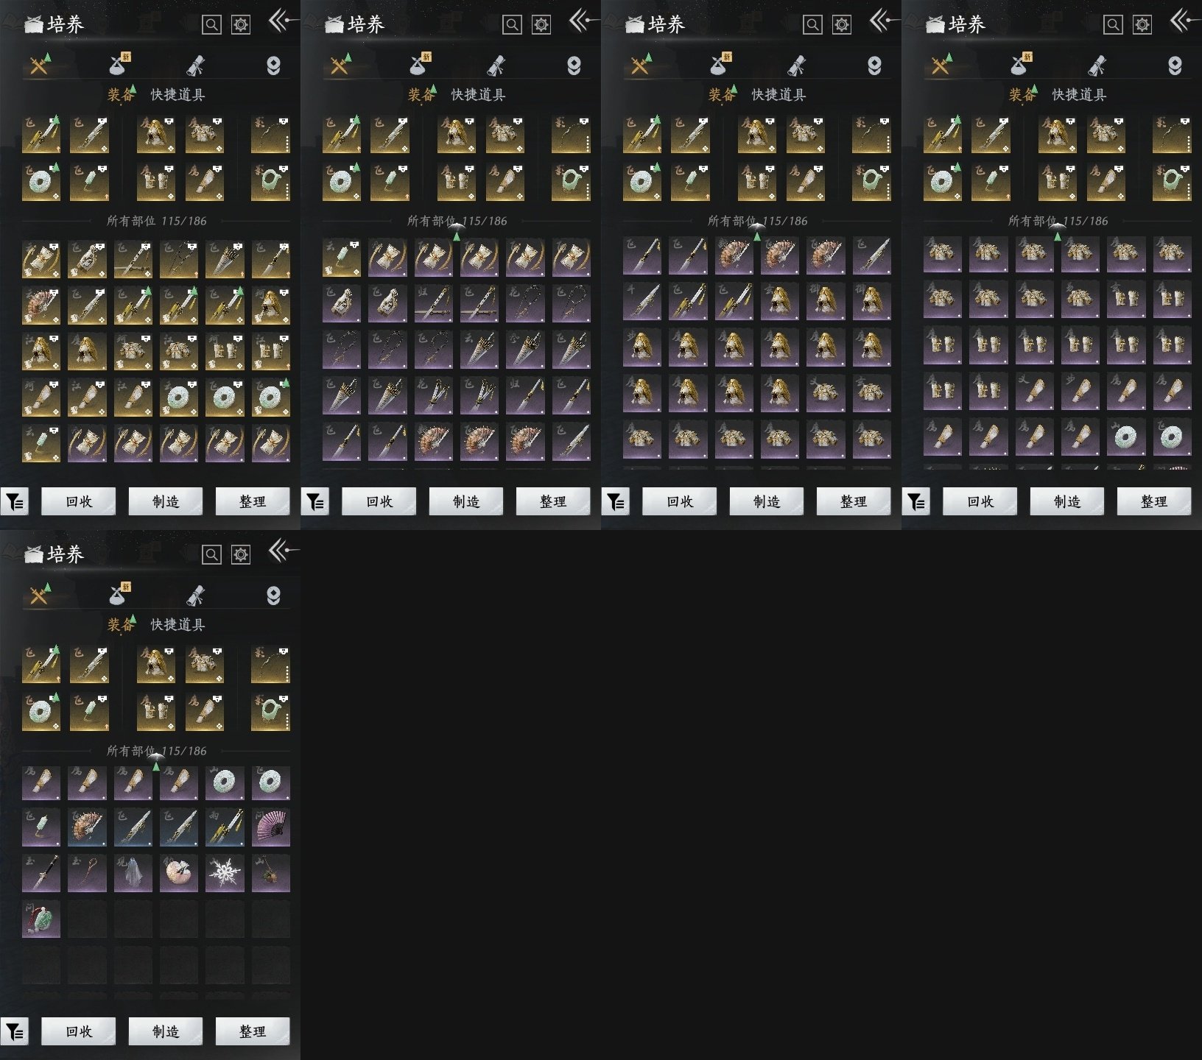This screenshot has width=1202, height=1060.
Task: Select equipped arm guard slot in top-right panel
Action: coord(1106,182)
